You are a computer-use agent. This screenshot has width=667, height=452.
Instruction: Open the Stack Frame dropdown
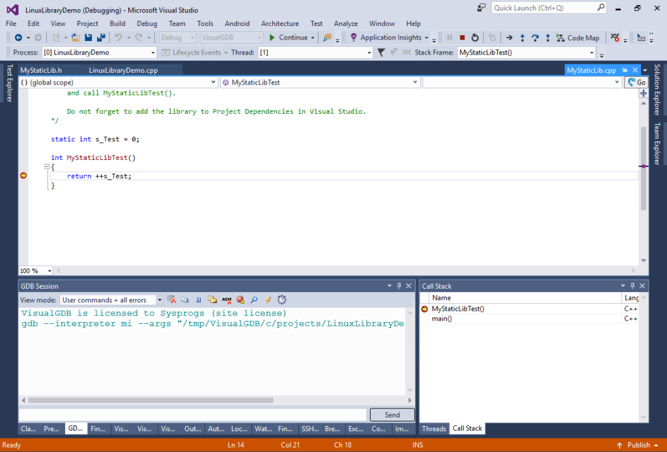point(591,52)
